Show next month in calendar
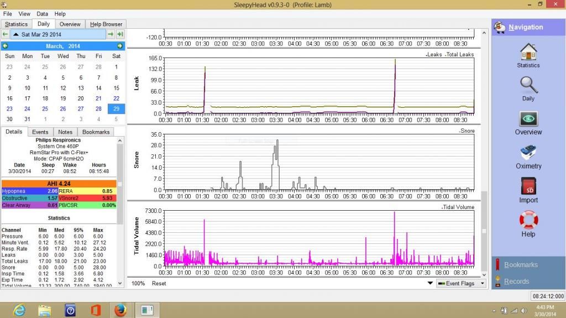 [x=119, y=46]
